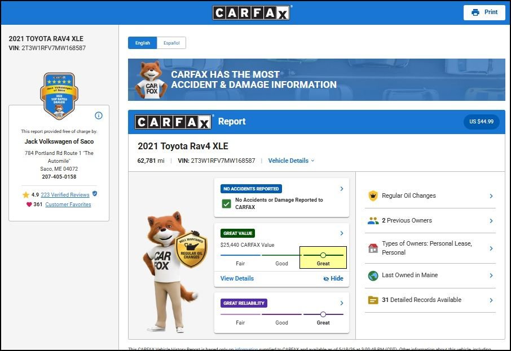Select the English language tab
The height and width of the screenshot is (351, 511).
pos(143,43)
